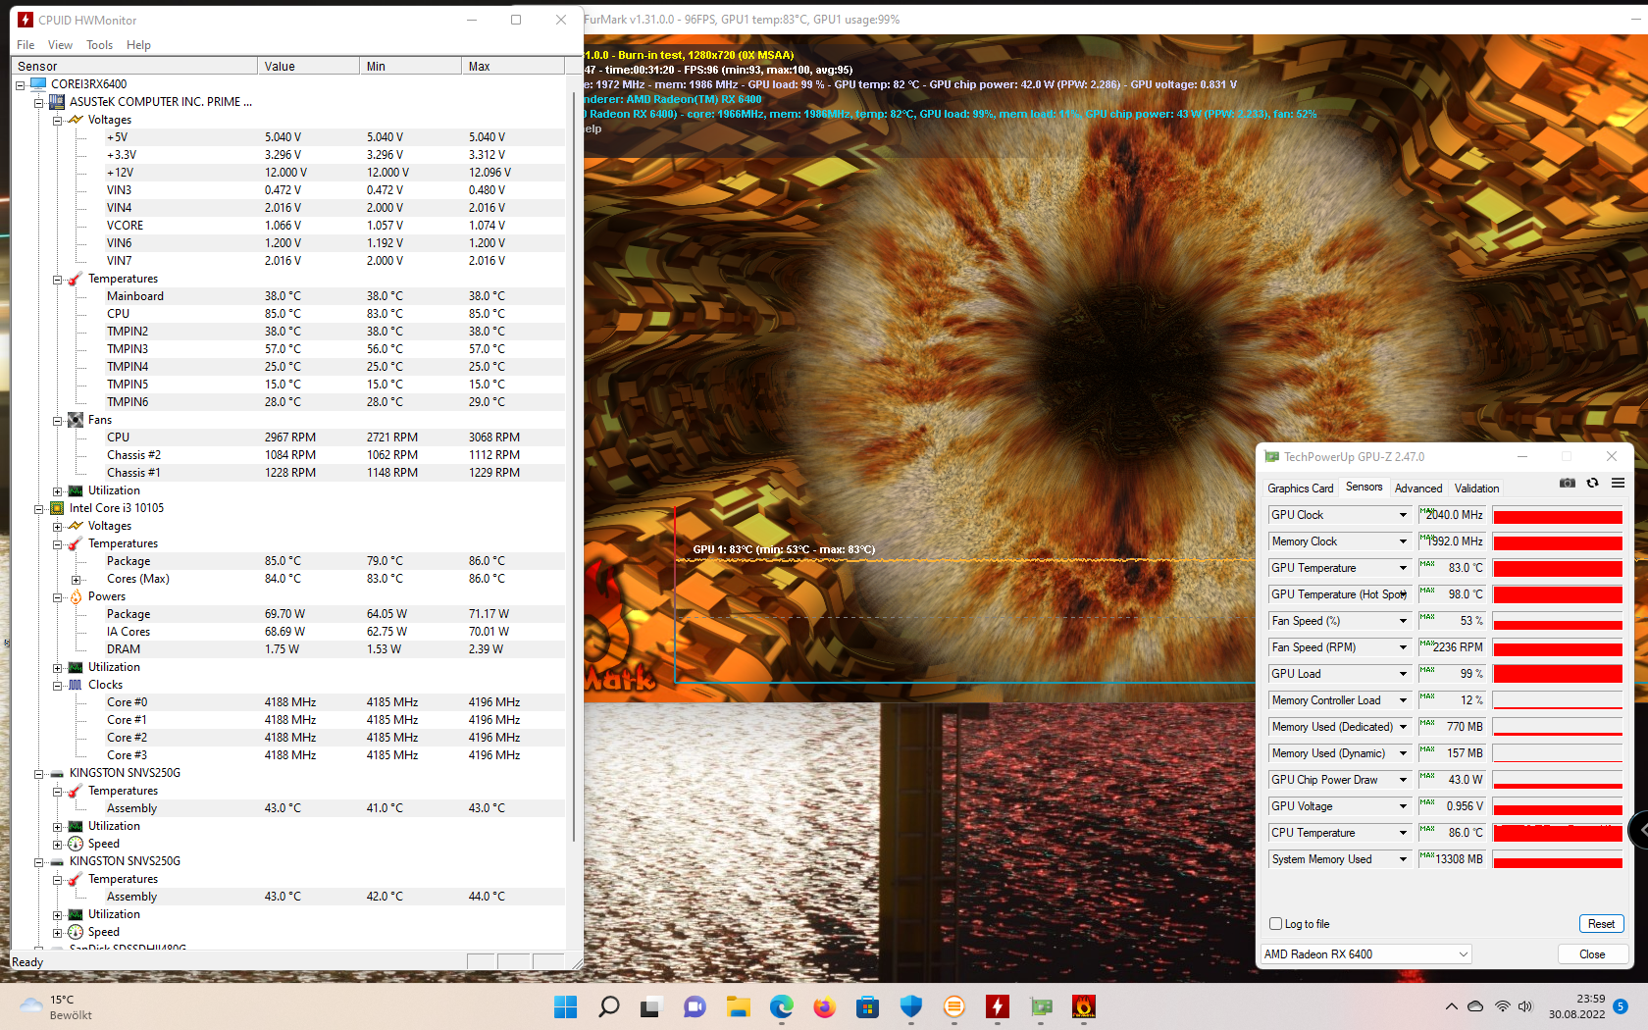1648x1030 pixels.
Task: Collapse the ASUSTeK Voltages tree node
Action: 58,121
